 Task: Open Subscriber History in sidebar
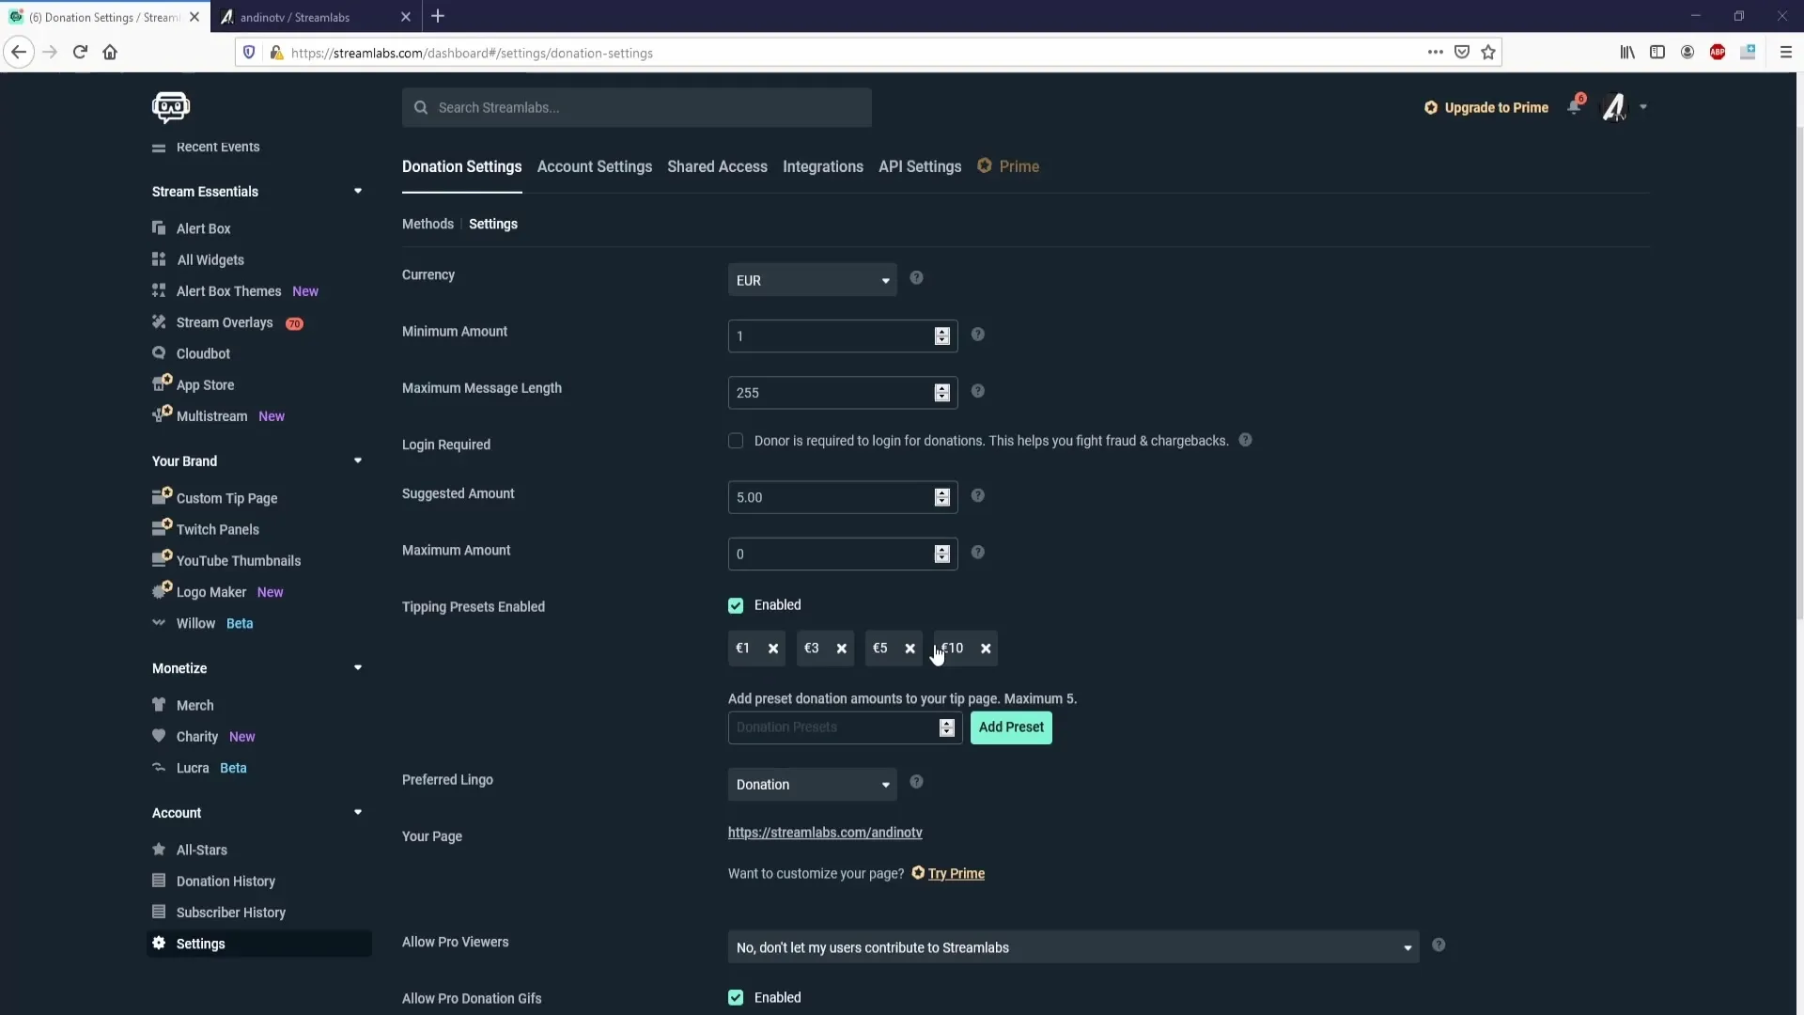click(x=230, y=912)
